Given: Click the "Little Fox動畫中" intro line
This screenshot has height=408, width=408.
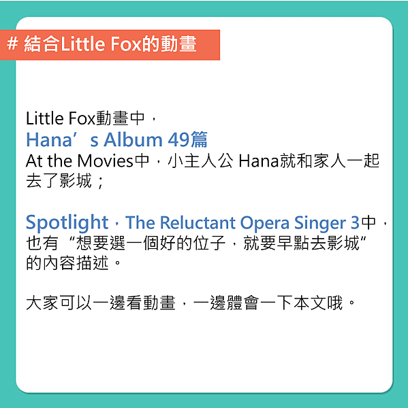Looking at the screenshot, I should tap(85, 118).
